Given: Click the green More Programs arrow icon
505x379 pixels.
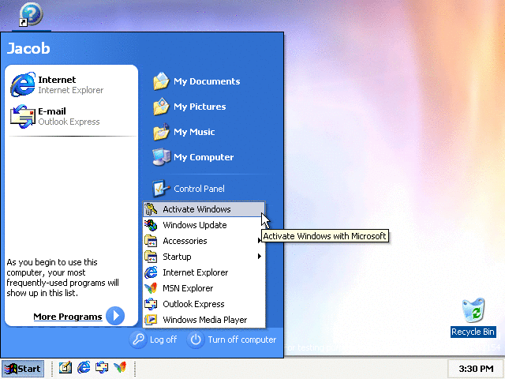Looking at the screenshot, I should 115,316.
